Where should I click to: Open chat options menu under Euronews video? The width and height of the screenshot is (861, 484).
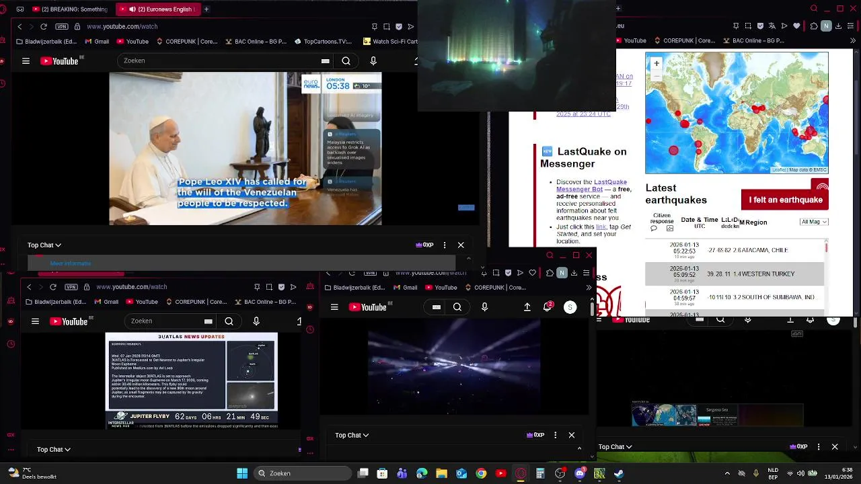coord(445,245)
